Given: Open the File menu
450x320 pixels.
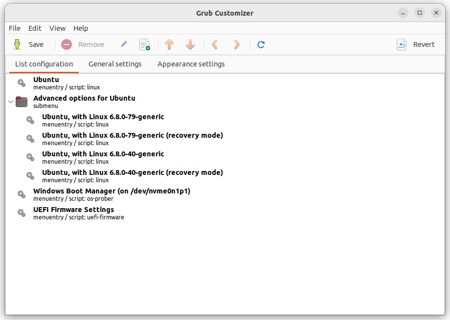Looking at the screenshot, I should tap(15, 28).
